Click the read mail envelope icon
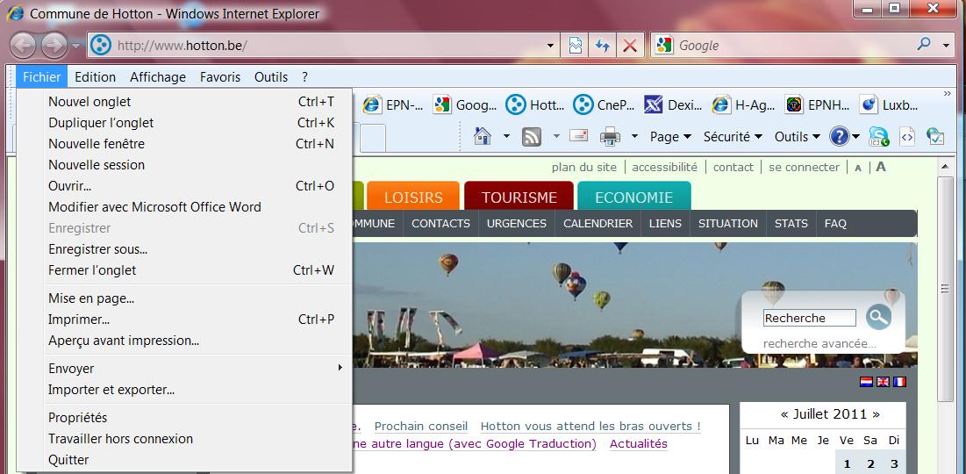The image size is (966, 474). (x=578, y=136)
